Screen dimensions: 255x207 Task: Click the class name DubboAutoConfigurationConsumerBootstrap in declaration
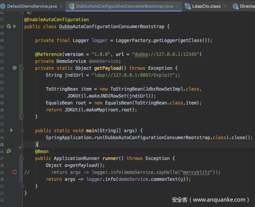click(112, 27)
